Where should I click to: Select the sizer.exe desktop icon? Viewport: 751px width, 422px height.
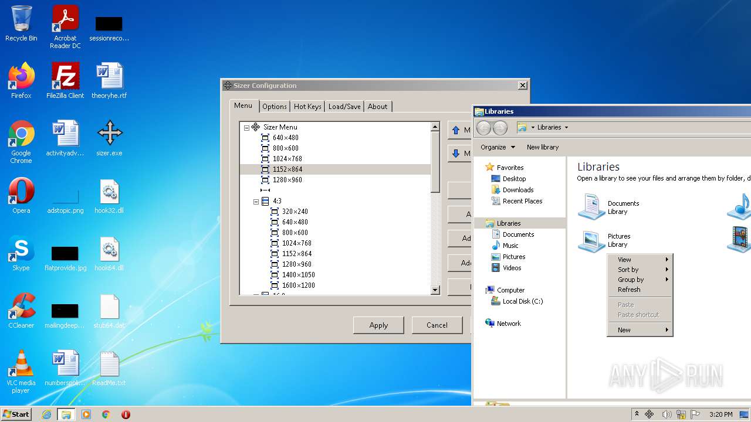tap(109, 138)
